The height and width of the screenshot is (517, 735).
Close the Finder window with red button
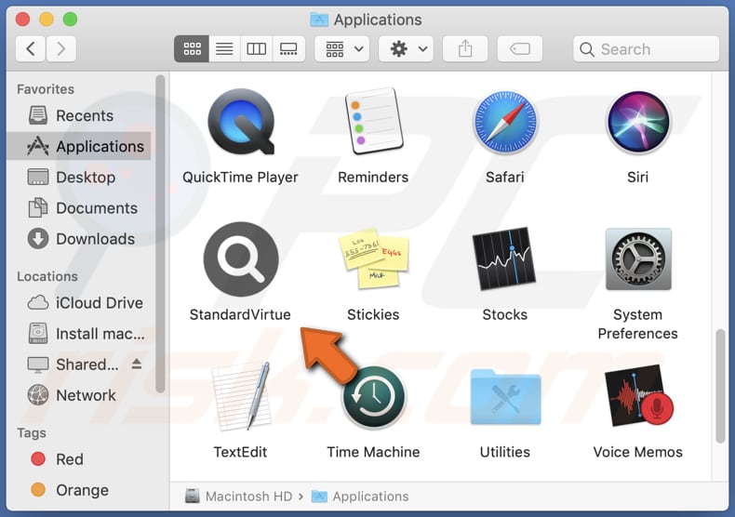[22, 20]
